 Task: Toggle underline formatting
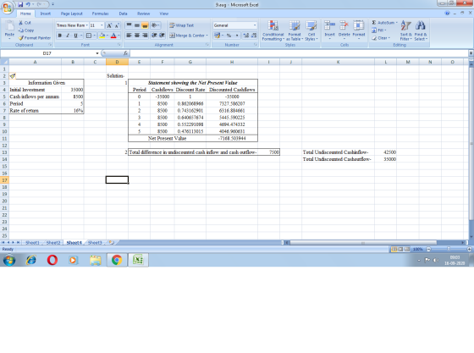[75, 36]
